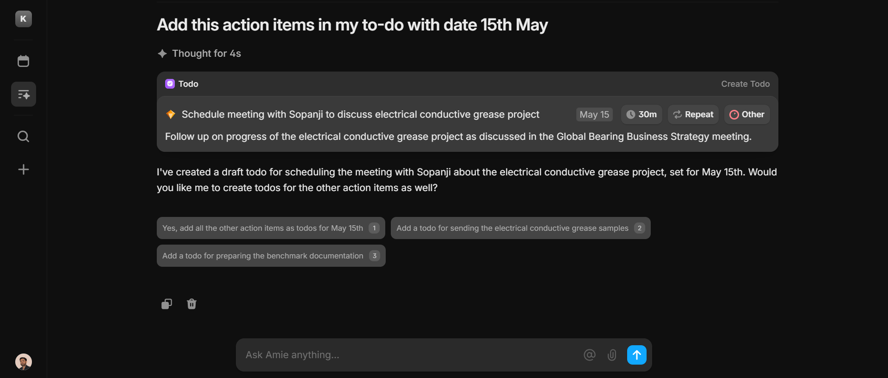Delete the message with trash icon
Viewport: 888px width, 378px height.
click(x=191, y=304)
